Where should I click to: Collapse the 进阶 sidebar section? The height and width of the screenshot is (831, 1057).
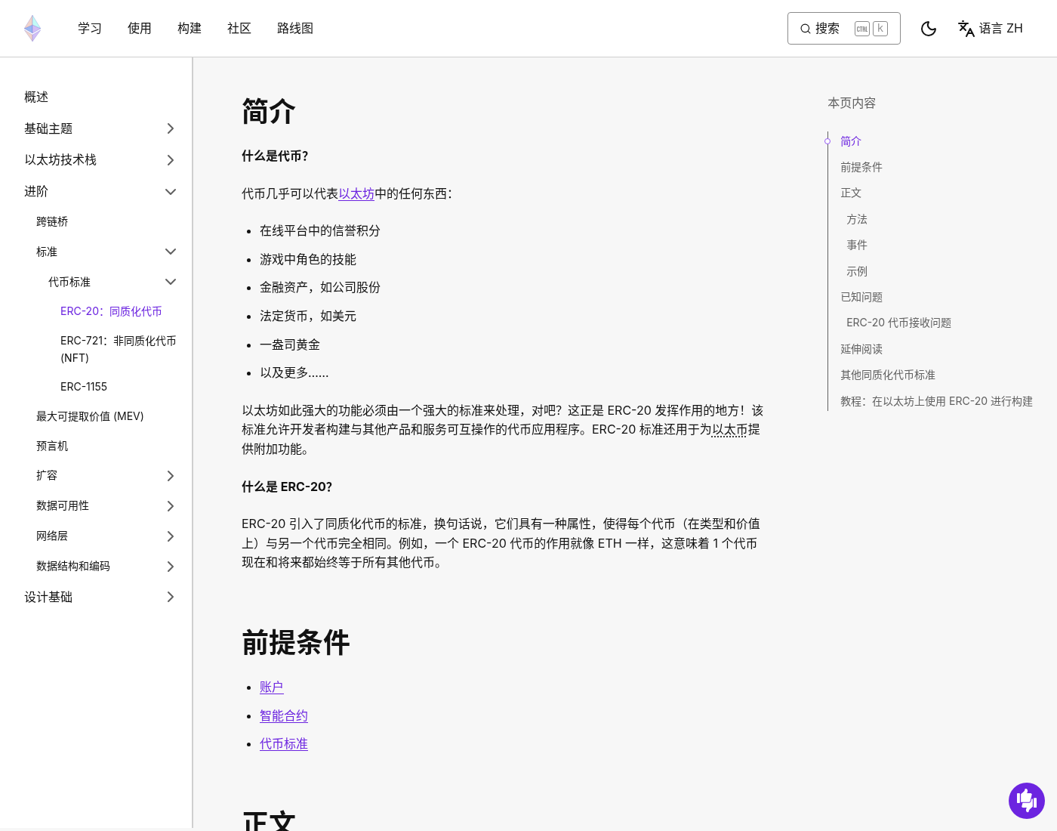[x=171, y=192]
